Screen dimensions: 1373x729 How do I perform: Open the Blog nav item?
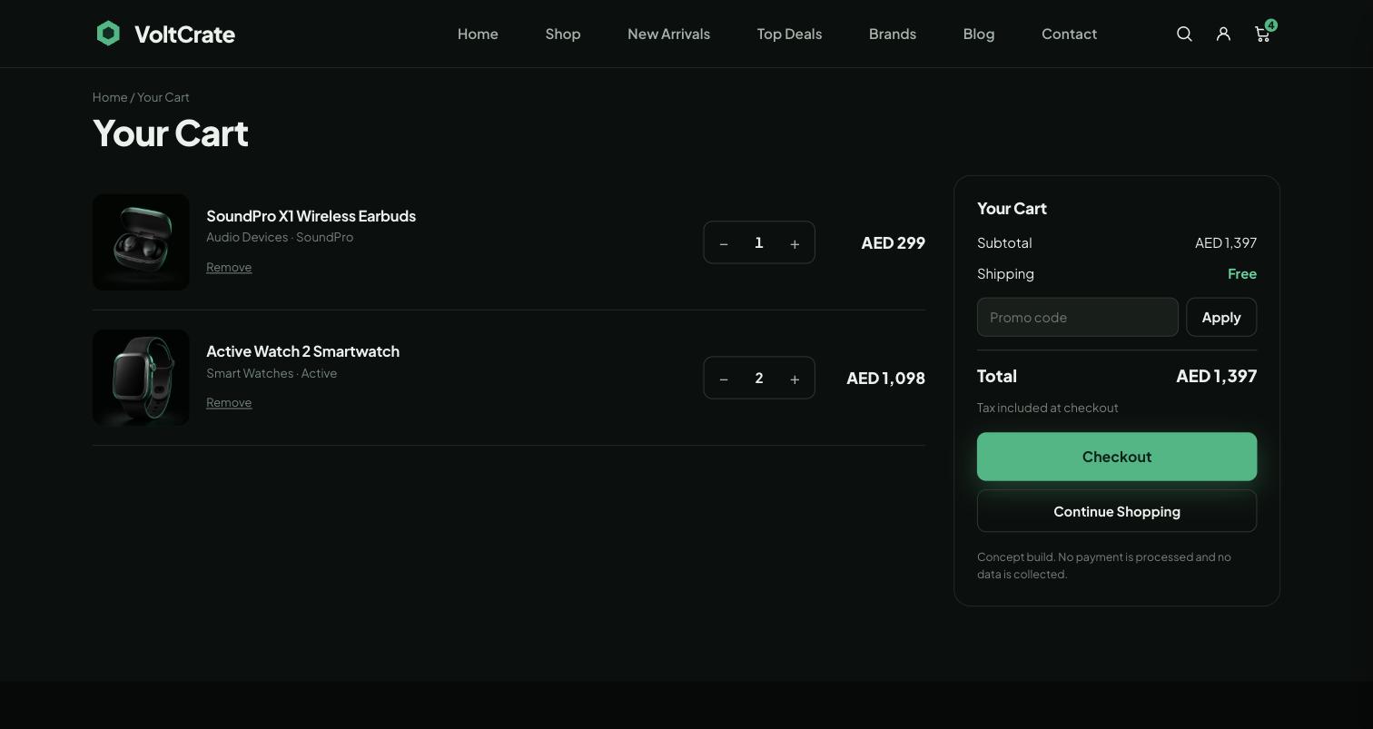point(979,34)
